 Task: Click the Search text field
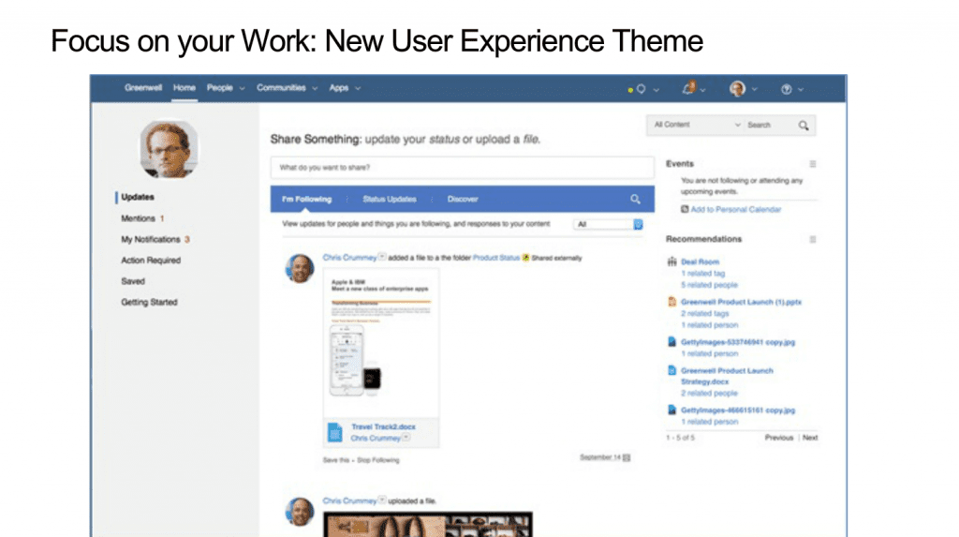771,125
